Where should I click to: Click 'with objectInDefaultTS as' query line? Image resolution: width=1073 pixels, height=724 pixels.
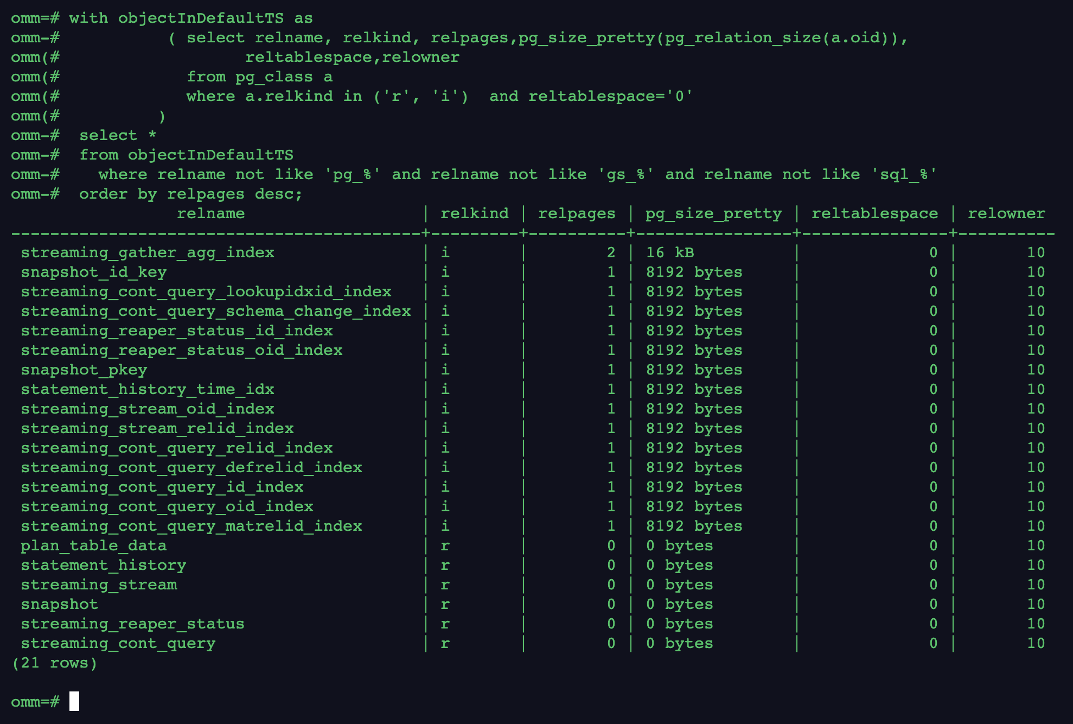click(x=191, y=18)
